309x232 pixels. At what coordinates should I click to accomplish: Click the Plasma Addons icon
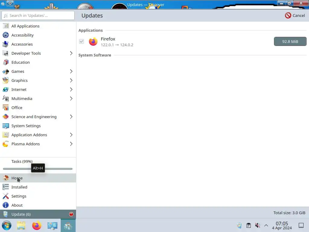(6, 144)
